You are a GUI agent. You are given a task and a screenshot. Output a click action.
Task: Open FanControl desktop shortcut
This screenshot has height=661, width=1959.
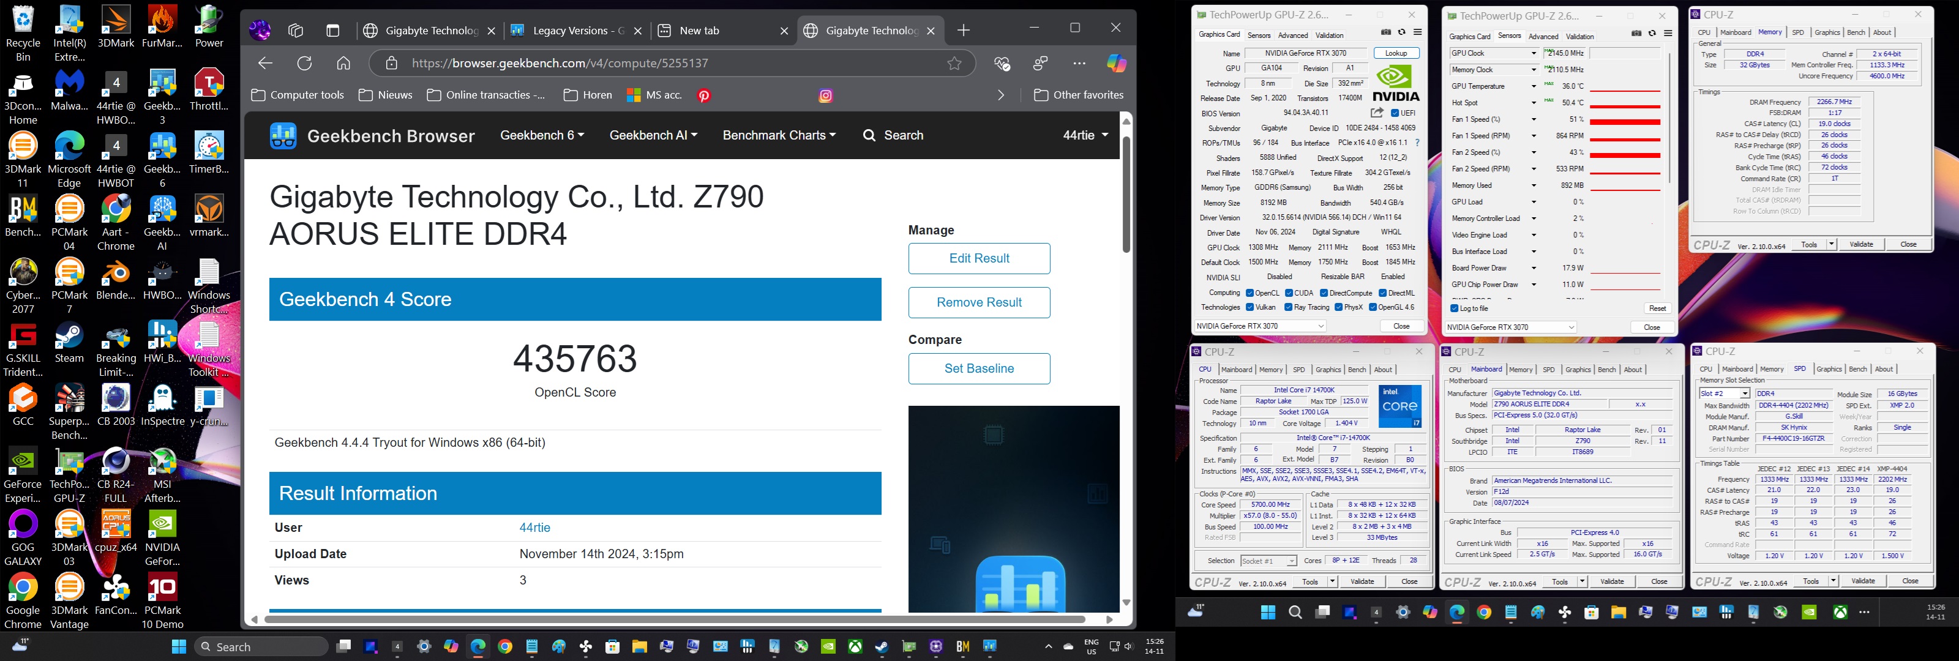coord(116,594)
